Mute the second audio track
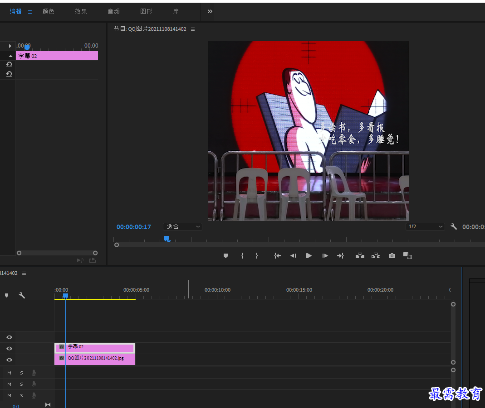The width and height of the screenshot is (485, 408). click(9, 384)
